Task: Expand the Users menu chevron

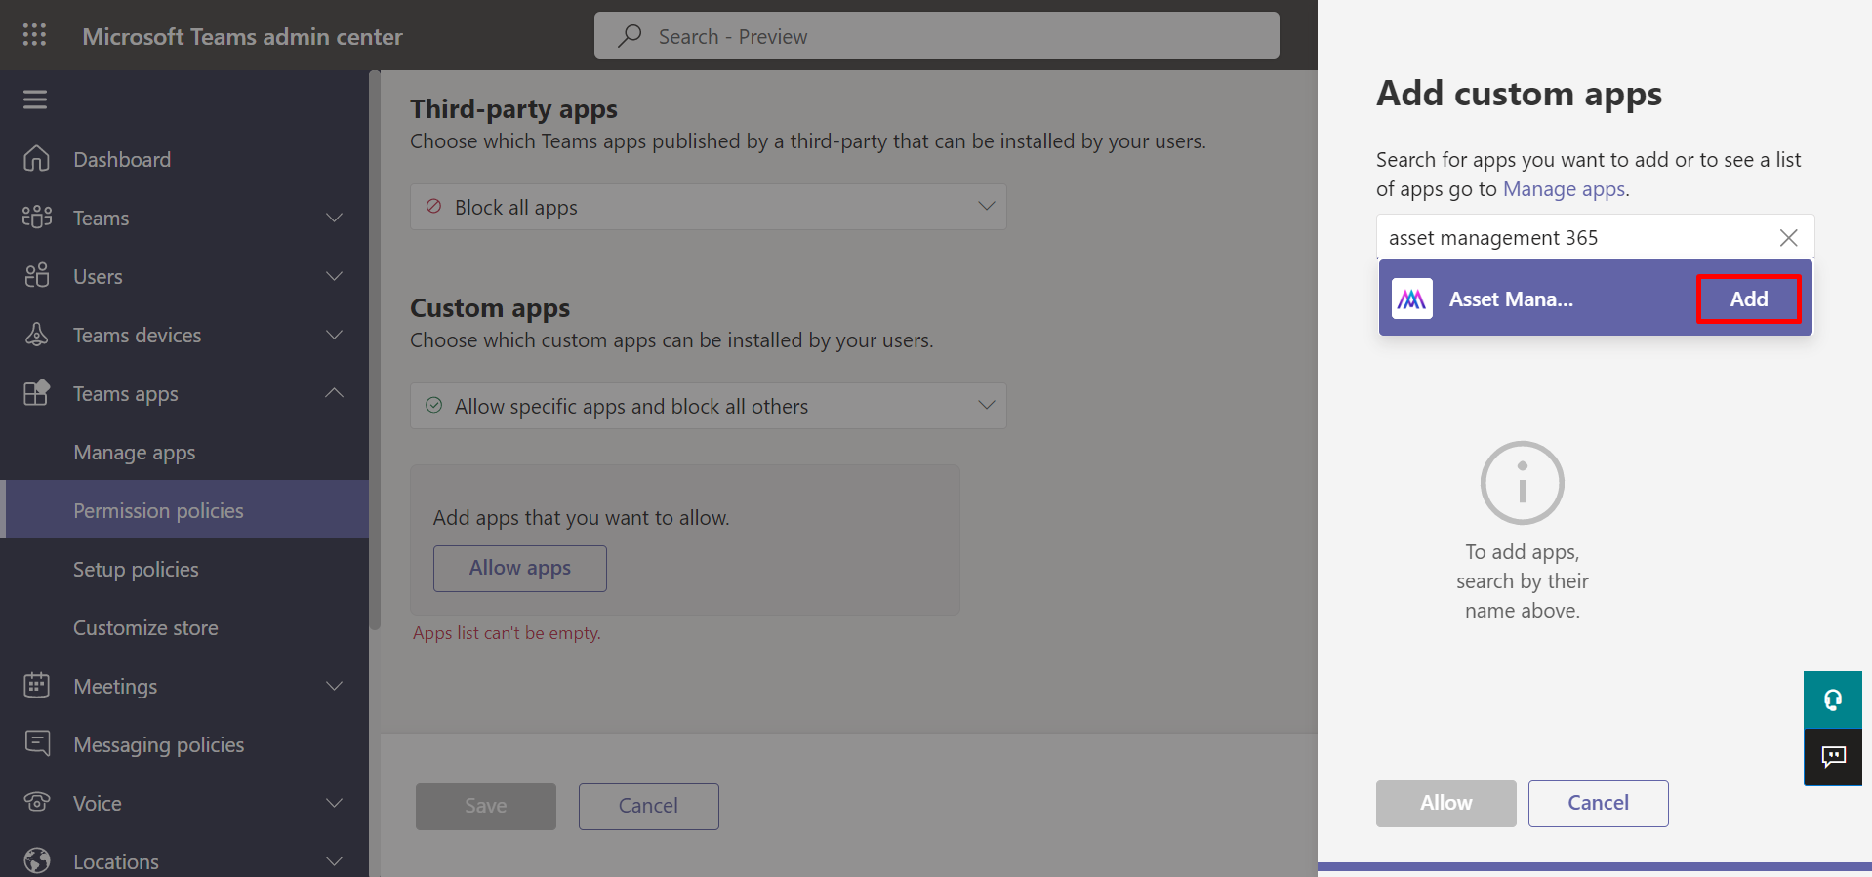Action: point(334,275)
